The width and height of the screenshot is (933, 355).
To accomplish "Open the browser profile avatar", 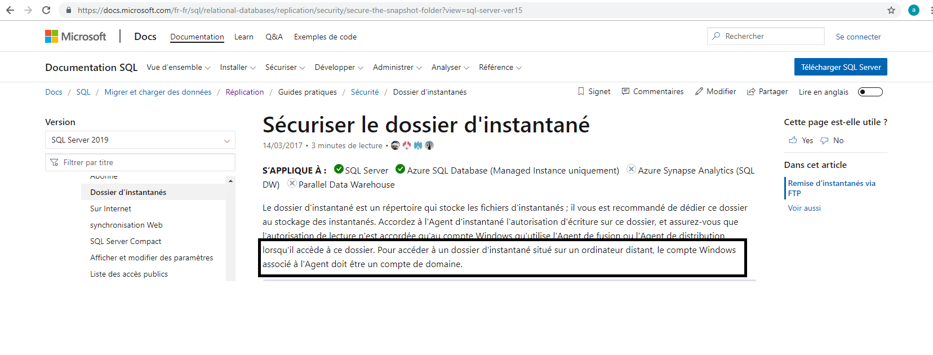I will (x=914, y=10).
